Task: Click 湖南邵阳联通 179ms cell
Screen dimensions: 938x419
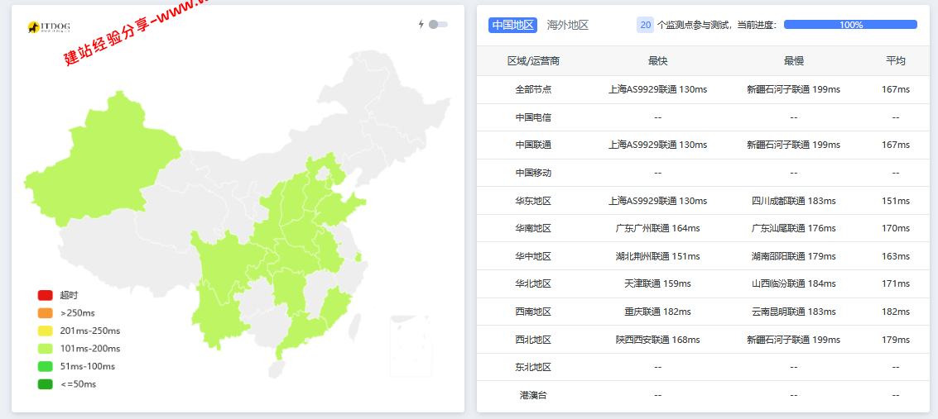Action: click(794, 257)
